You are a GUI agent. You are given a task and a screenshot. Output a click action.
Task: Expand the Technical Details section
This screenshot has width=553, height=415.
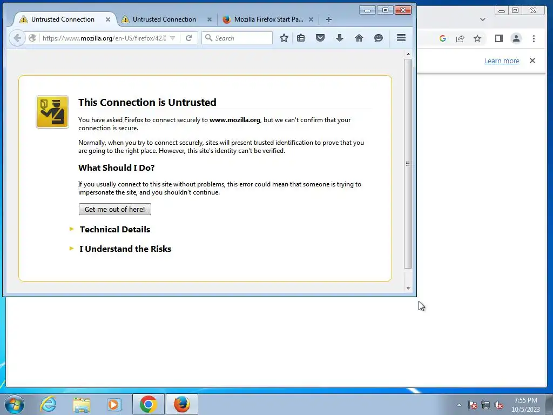(x=115, y=229)
